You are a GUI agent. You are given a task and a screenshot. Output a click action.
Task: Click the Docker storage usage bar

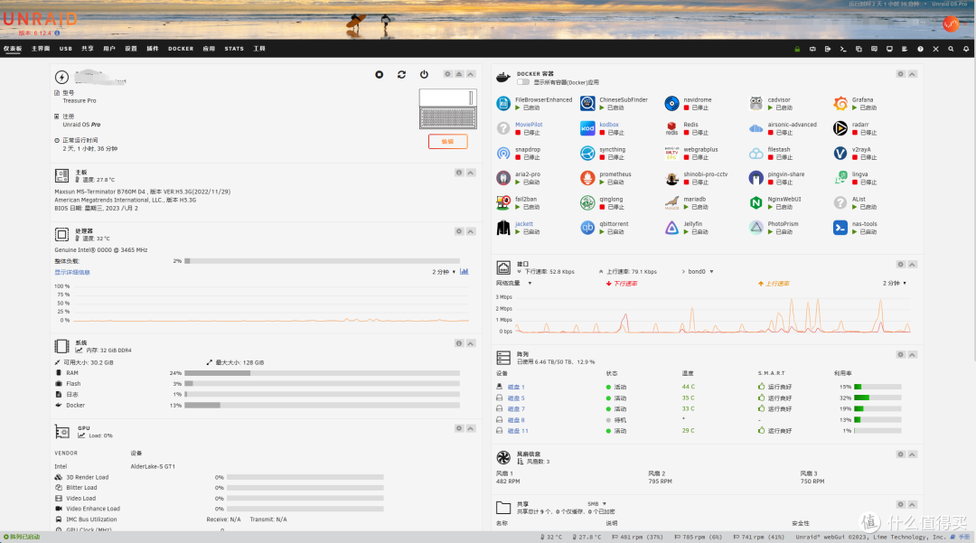[322, 405]
